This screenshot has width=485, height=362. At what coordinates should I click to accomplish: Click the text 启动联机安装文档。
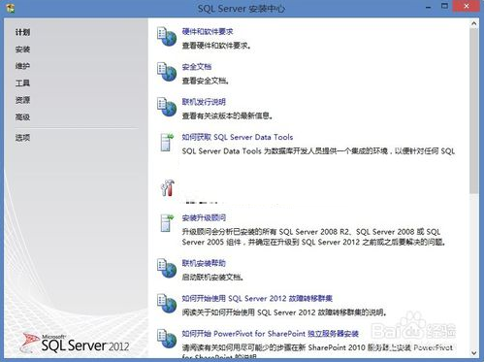pos(212,278)
